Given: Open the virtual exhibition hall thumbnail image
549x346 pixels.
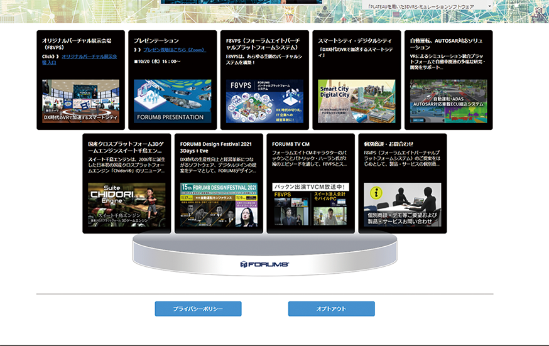Looking at the screenshot, I should (80, 101).
